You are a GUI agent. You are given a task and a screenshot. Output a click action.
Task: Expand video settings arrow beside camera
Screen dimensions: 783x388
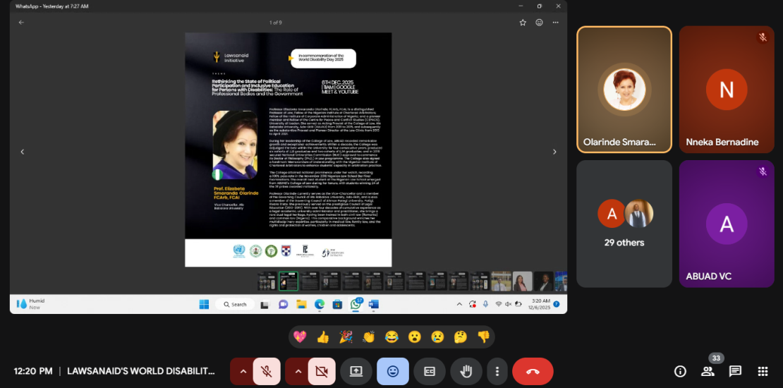point(298,371)
